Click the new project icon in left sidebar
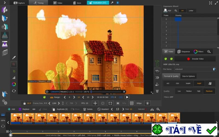This screenshot has height=137, width=219. click(5, 10)
